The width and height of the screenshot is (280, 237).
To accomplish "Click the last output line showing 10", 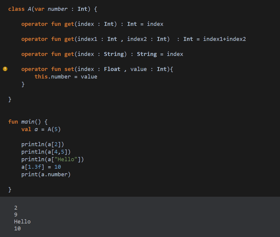I will point(17,228).
